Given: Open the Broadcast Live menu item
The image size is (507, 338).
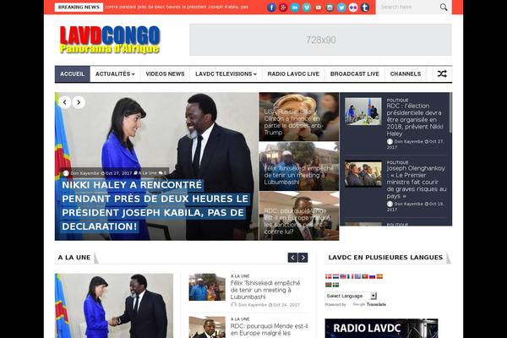Looking at the screenshot, I should click(x=354, y=74).
